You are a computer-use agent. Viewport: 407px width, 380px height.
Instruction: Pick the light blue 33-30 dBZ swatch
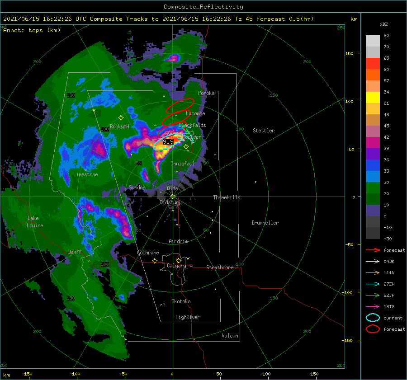373,177
